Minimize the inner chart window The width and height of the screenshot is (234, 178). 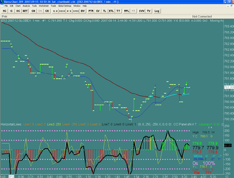click(x=228, y=6)
